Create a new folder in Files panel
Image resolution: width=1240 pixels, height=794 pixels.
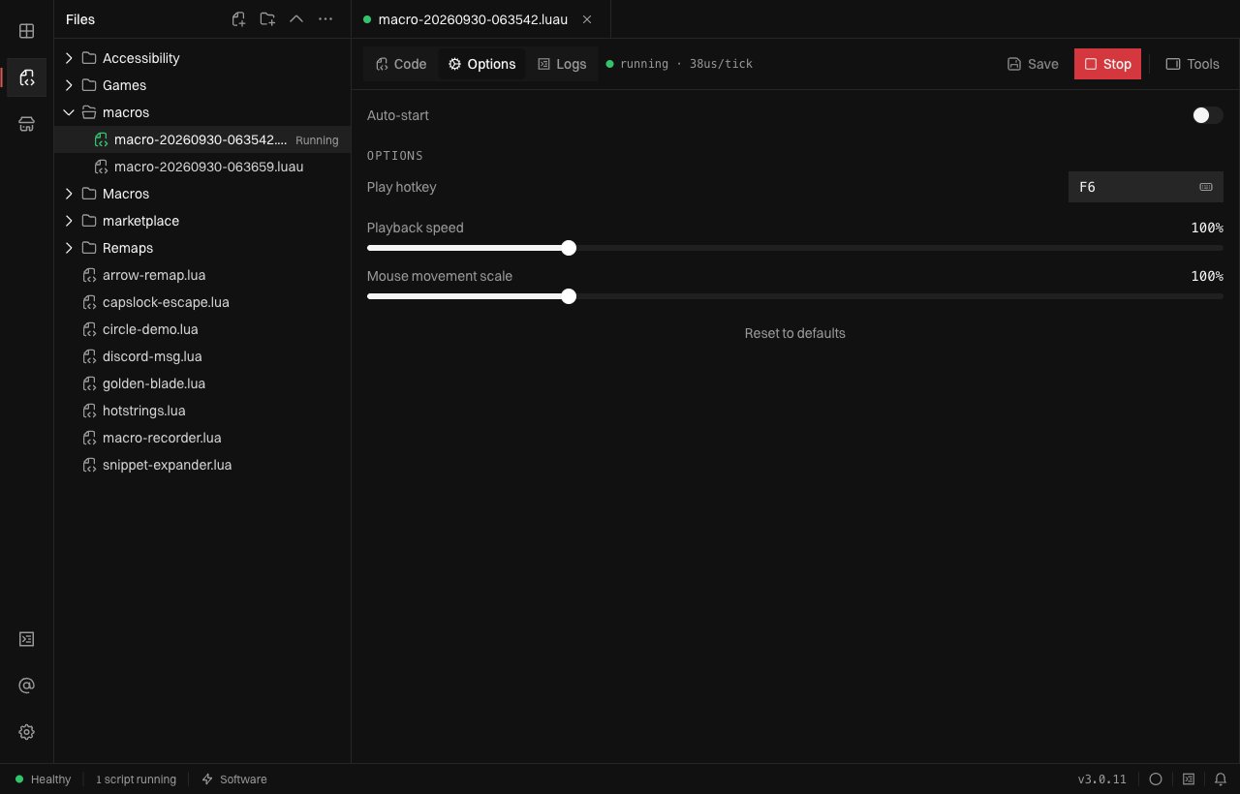267,19
